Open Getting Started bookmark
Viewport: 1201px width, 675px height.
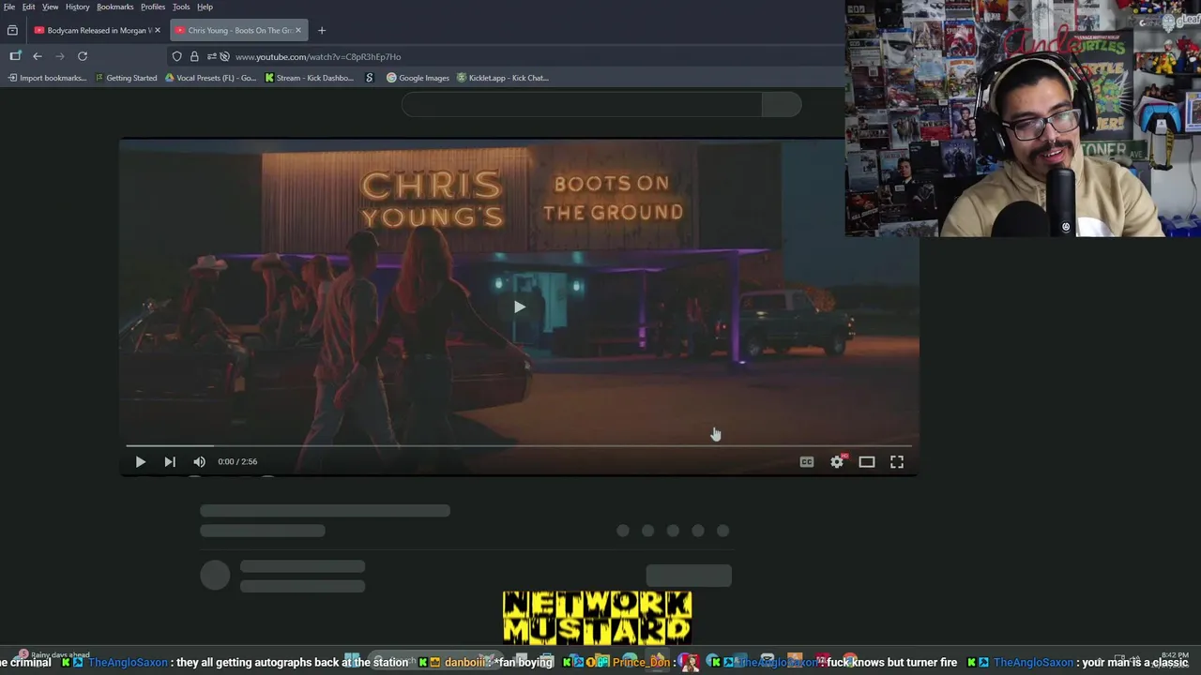[x=126, y=78]
